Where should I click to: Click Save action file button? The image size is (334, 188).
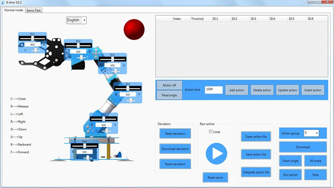(256, 154)
